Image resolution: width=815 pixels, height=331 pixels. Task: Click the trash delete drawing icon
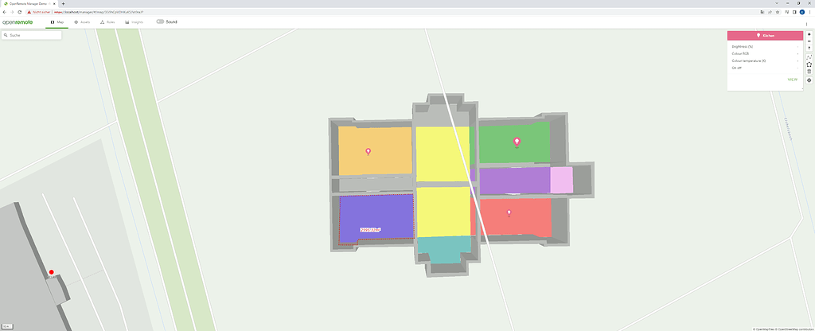(x=809, y=72)
